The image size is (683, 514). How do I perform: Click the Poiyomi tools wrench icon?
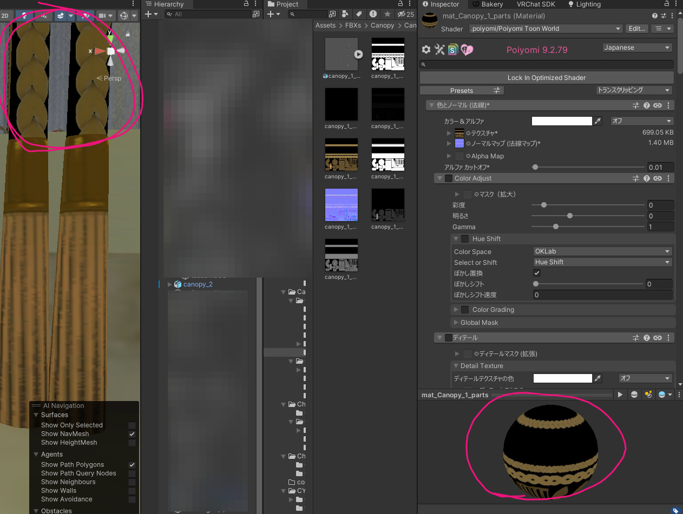pos(439,50)
